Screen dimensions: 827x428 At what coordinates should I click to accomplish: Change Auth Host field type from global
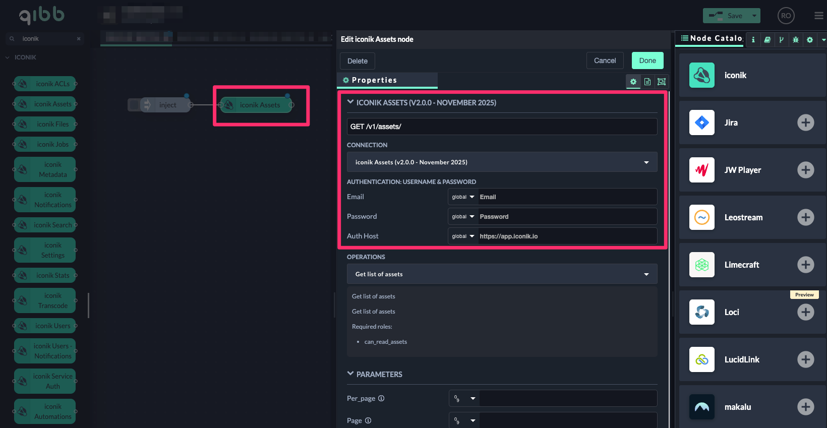[463, 236]
